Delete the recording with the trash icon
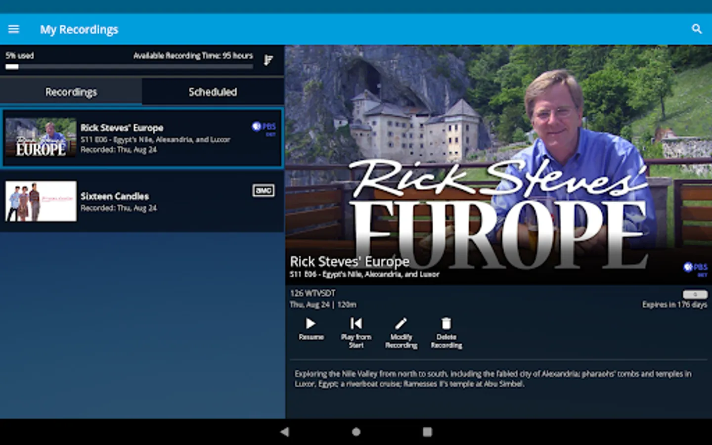This screenshot has height=445, width=712. tap(446, 332)
